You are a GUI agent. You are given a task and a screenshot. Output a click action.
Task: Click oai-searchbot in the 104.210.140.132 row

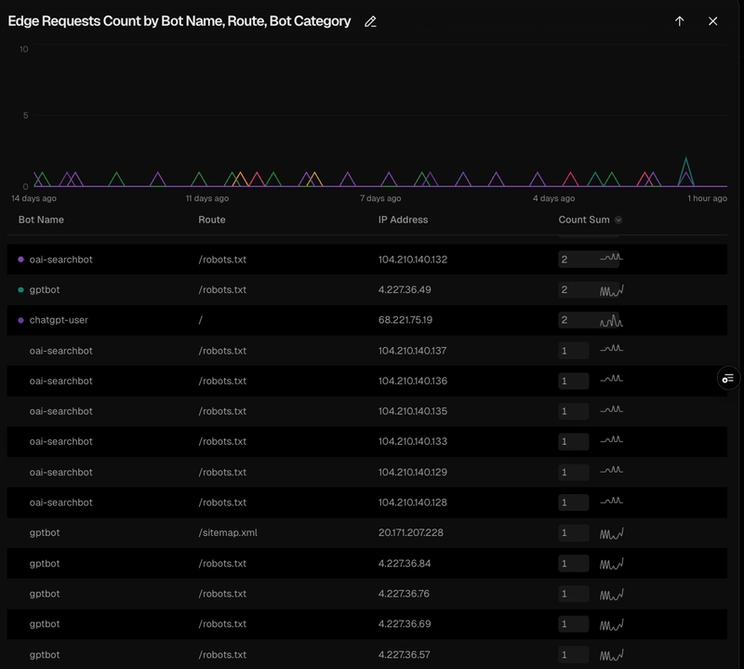tap(60, 260)
